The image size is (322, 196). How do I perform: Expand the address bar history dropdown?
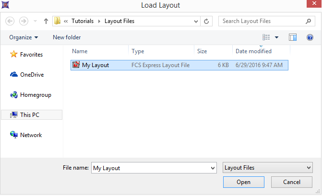[196, 21]
